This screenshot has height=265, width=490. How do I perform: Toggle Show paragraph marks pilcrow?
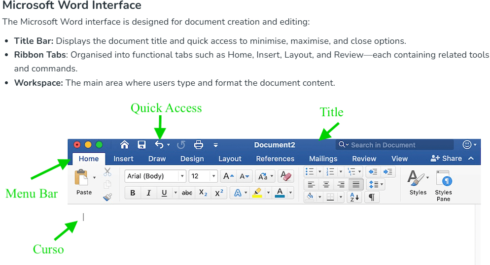[372, 198]
